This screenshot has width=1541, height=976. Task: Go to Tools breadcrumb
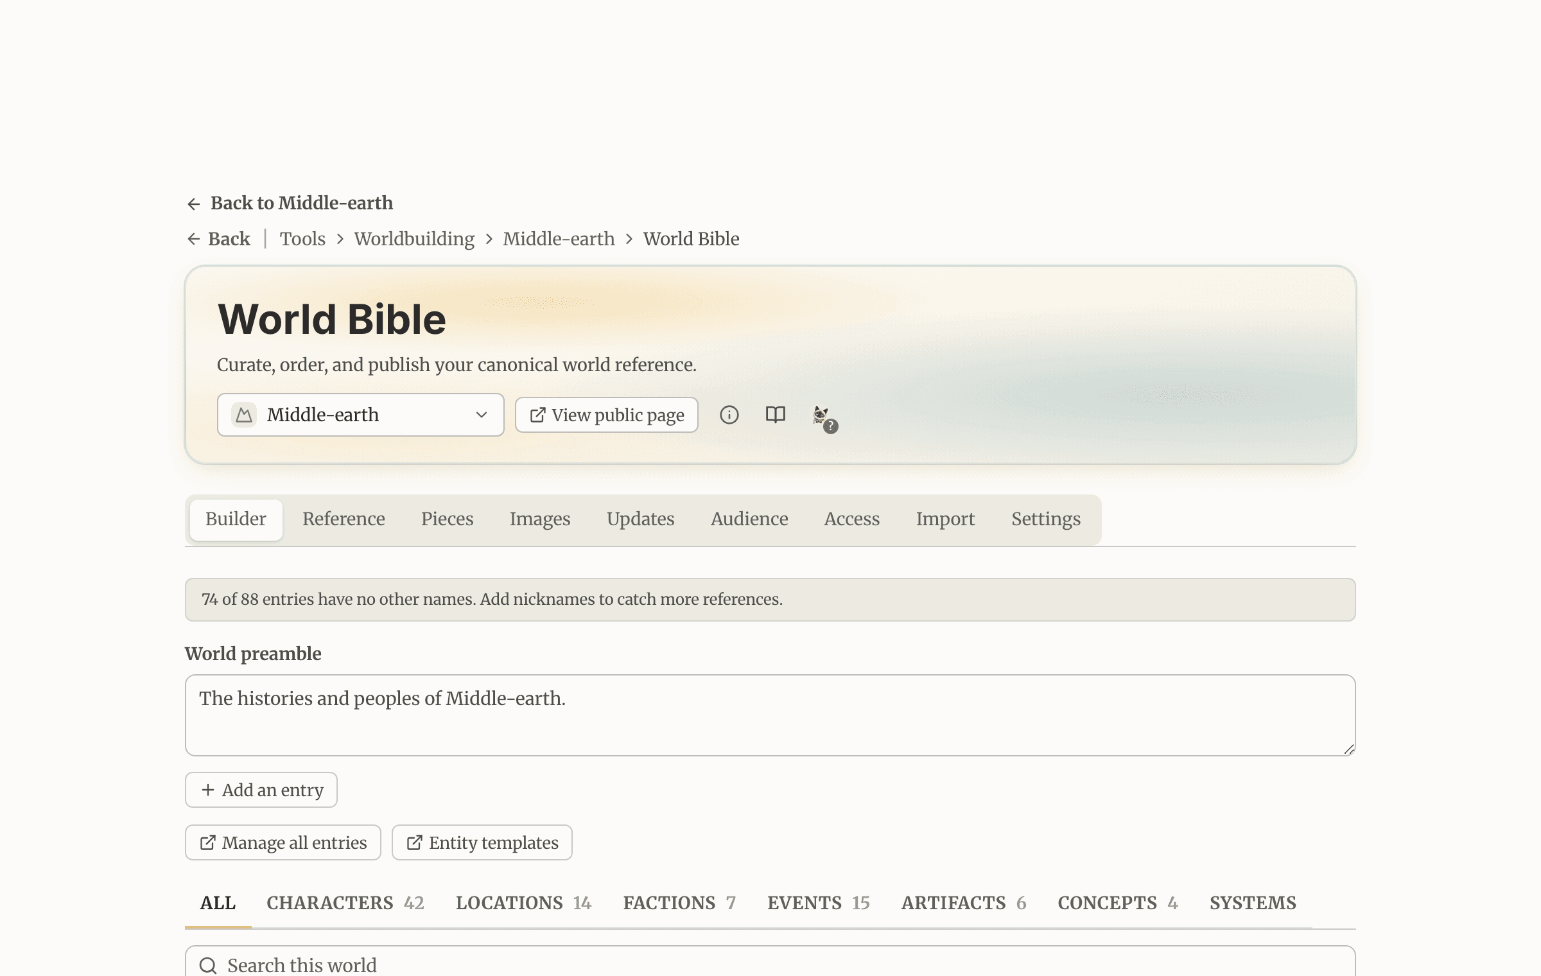coord(302,239)
